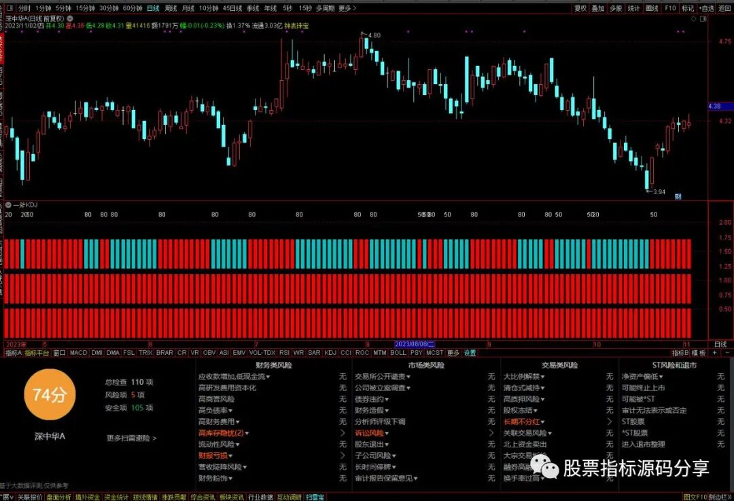Screen dimensions: 734x501
Task: Click 统计 button
Action: click(x=633, y=8)
